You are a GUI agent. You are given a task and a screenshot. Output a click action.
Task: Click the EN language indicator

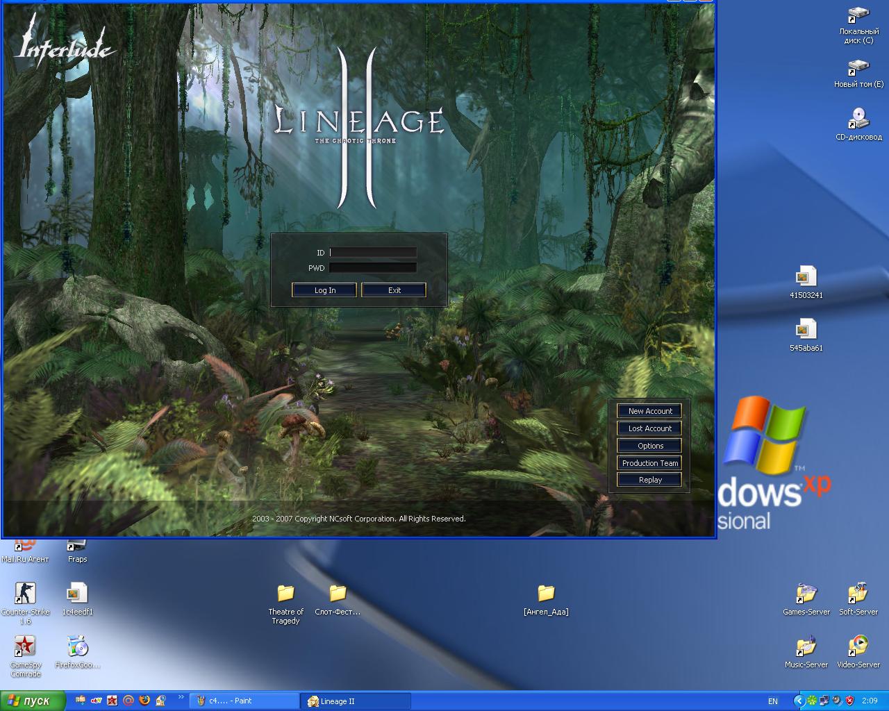click(x=773, y=701)
